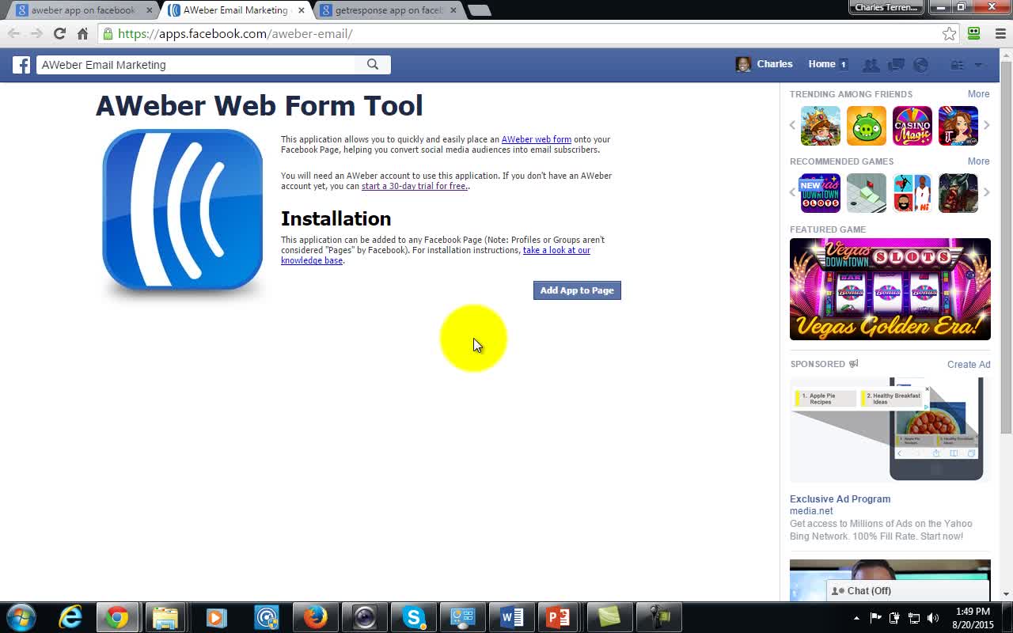The height and width of the screenshot is (633, 1013).
Task: Click the Facebook logo icon
Action: (x=21, y=65)
